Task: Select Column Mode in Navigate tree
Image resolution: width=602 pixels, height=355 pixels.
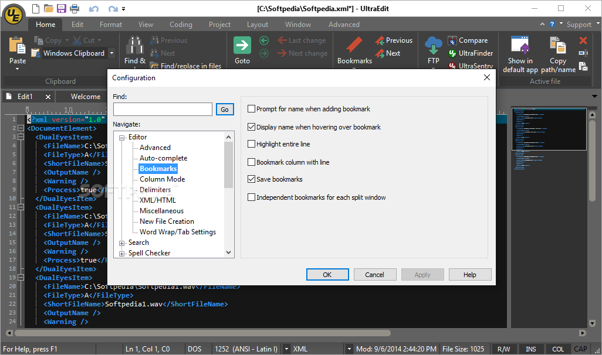Action: pos(162,179)
